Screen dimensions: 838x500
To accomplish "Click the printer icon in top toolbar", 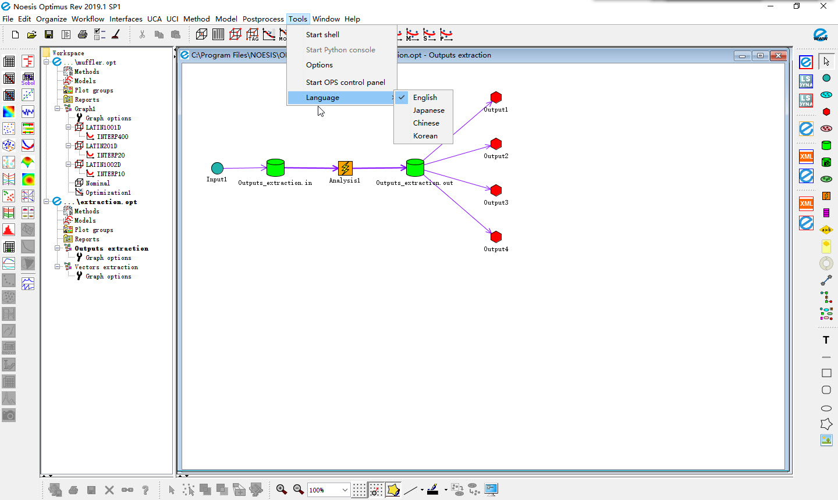I will (x=83, y=35).
